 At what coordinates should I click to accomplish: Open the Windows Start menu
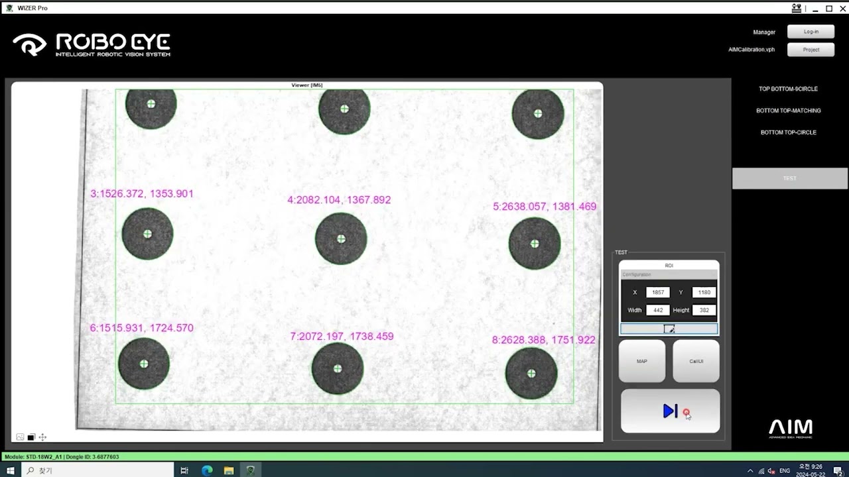(10, 470)
